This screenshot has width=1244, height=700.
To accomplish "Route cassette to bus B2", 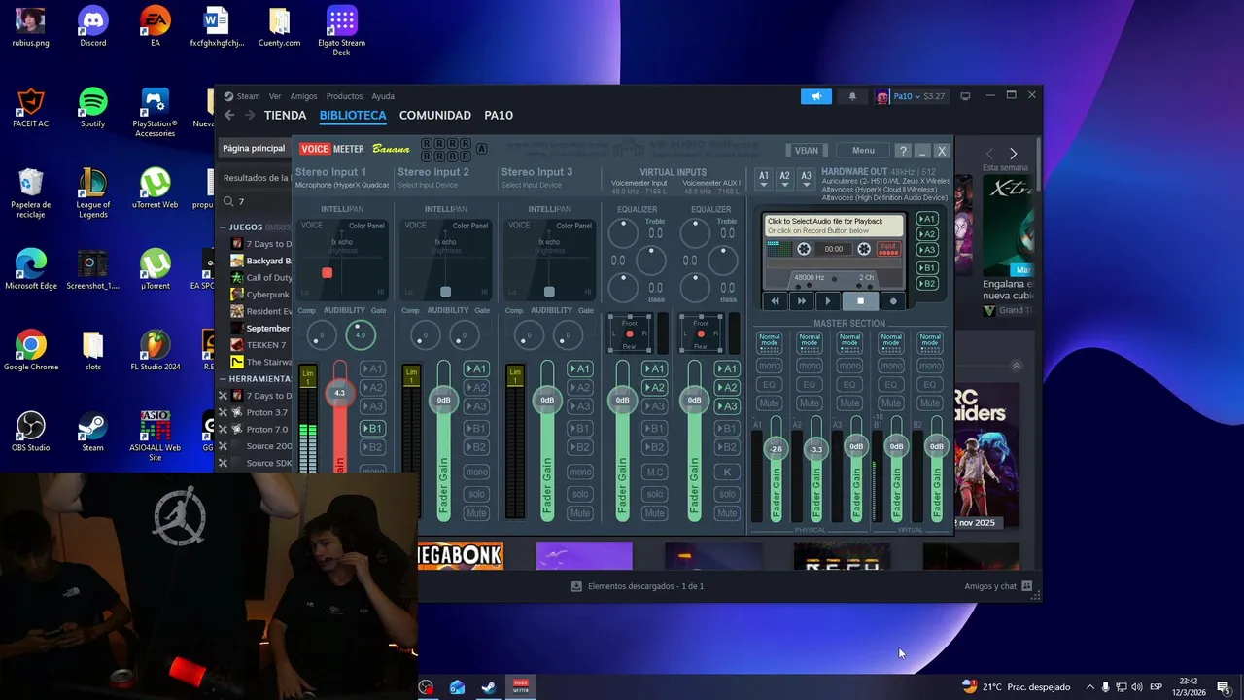I will (x=927, y=284).
